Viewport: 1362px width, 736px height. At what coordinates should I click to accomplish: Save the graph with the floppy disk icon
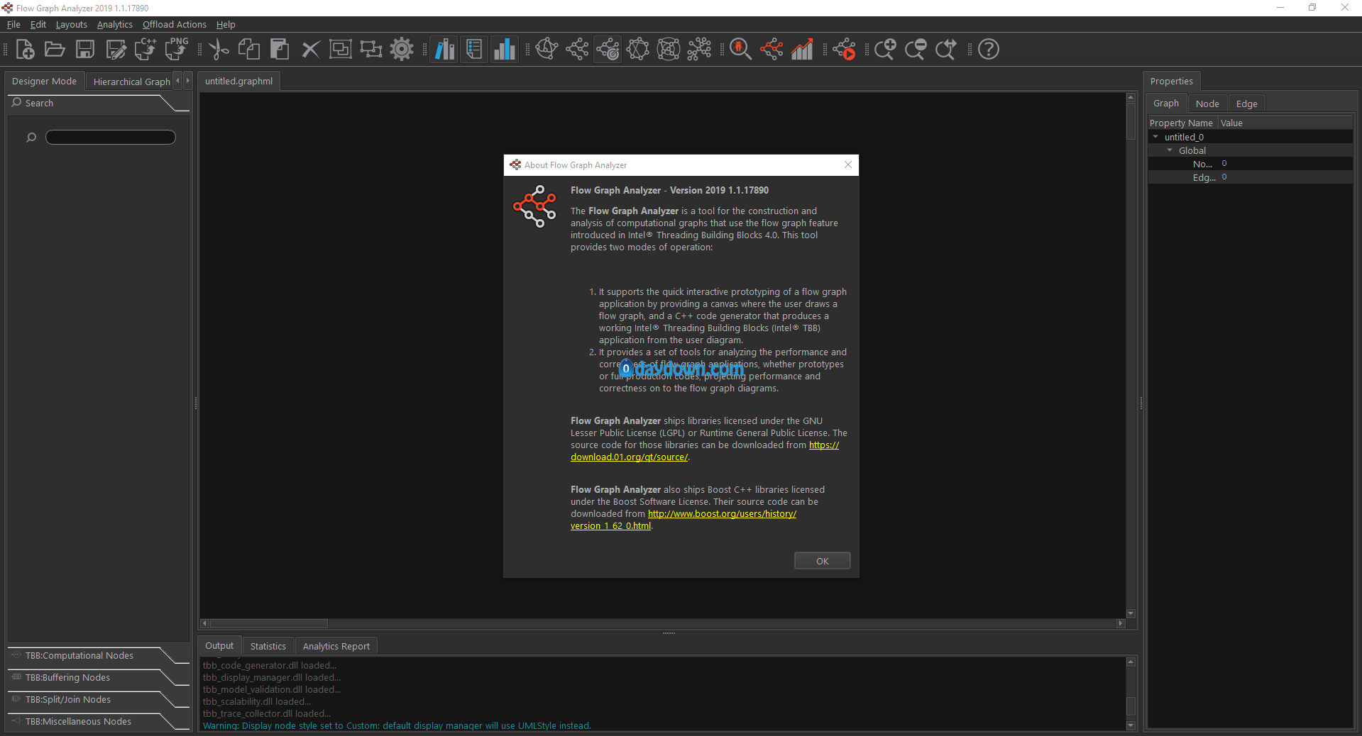[x=85, y=50]
